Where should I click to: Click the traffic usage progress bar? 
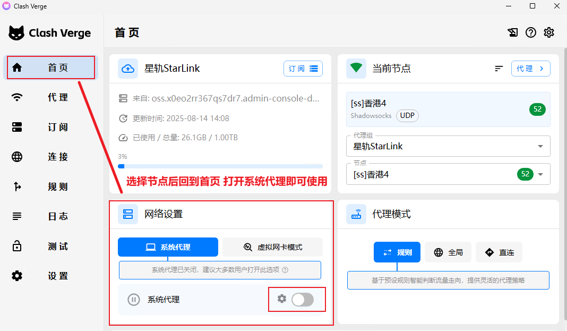(x=220, y=166)
